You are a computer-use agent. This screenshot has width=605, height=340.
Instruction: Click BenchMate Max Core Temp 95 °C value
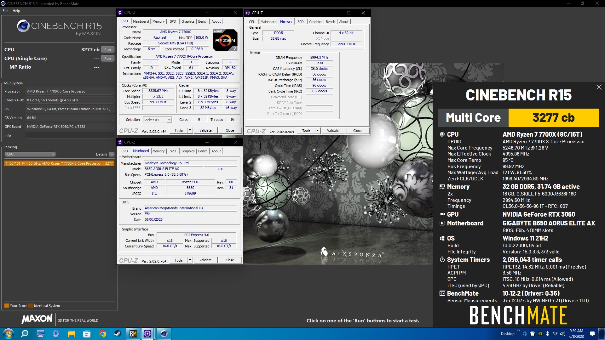(x=508, y=160)
